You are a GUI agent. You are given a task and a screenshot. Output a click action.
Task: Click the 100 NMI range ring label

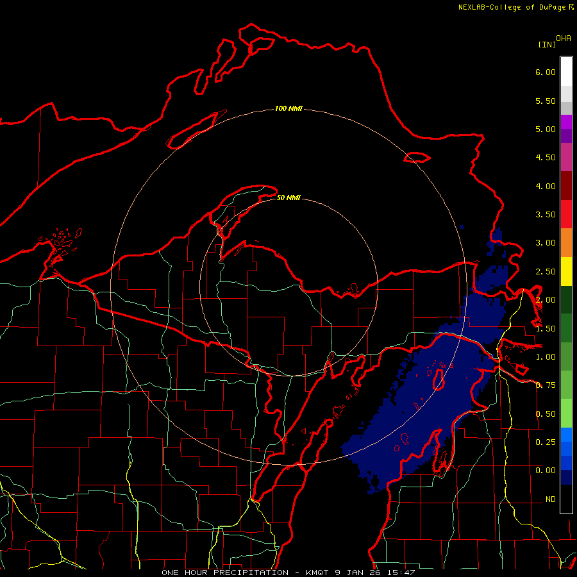pos(288,108)
